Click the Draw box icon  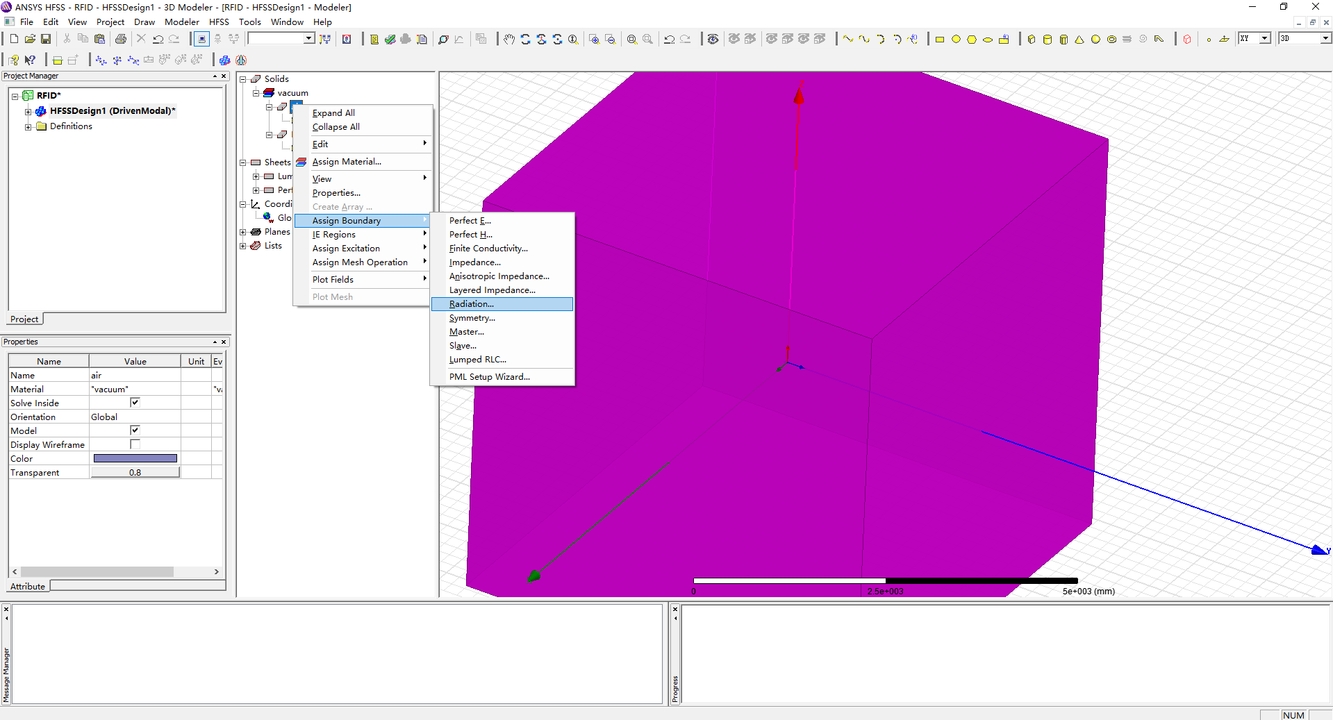(1031, 39)
